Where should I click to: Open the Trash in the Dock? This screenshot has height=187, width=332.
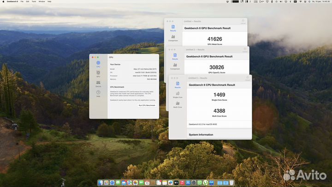(231, 182)
